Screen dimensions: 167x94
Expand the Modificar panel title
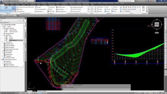point(110,13)
